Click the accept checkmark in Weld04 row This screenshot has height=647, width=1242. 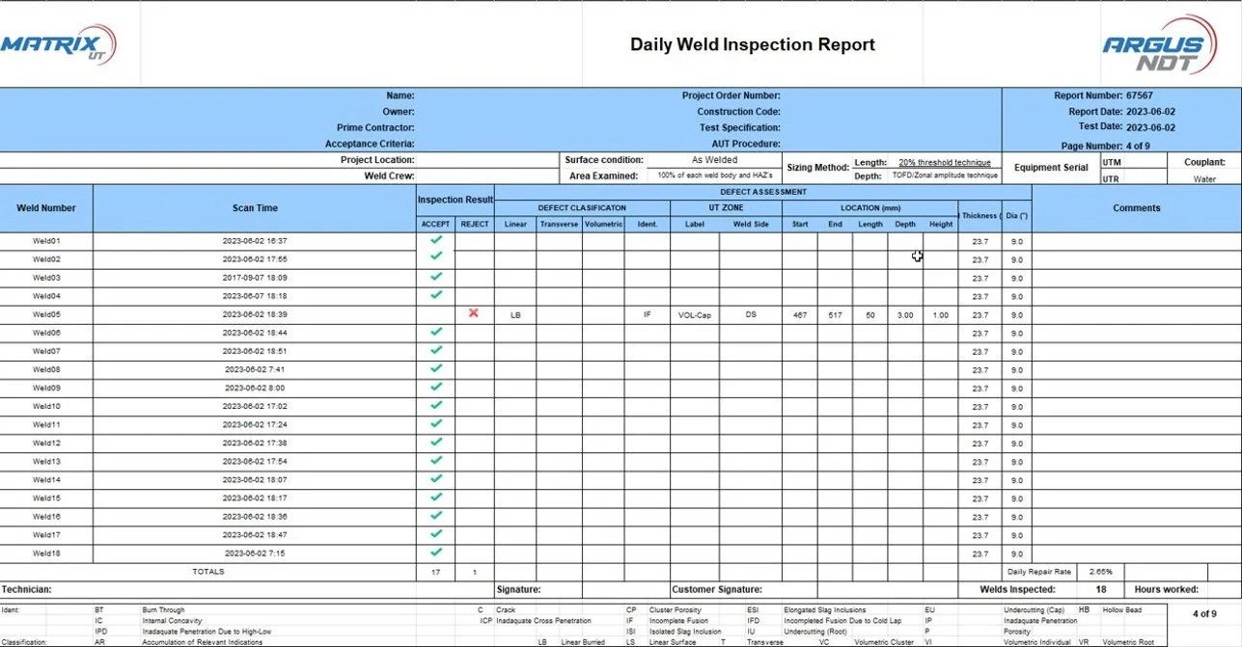435,294
